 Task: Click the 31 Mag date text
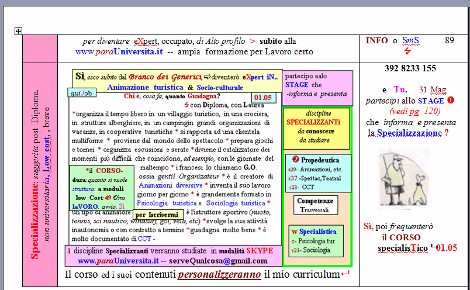pyautogui.click(x=433, y=89)
